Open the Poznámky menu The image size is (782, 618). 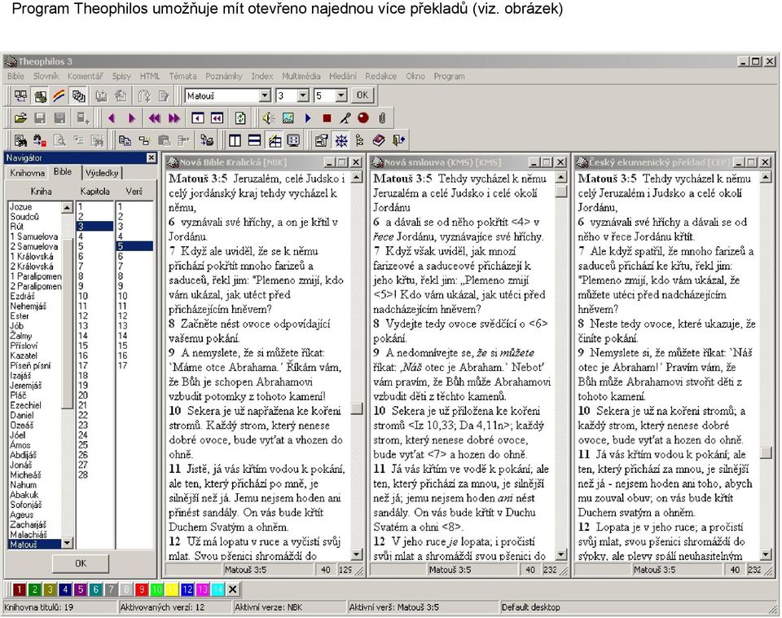[223, 76]
